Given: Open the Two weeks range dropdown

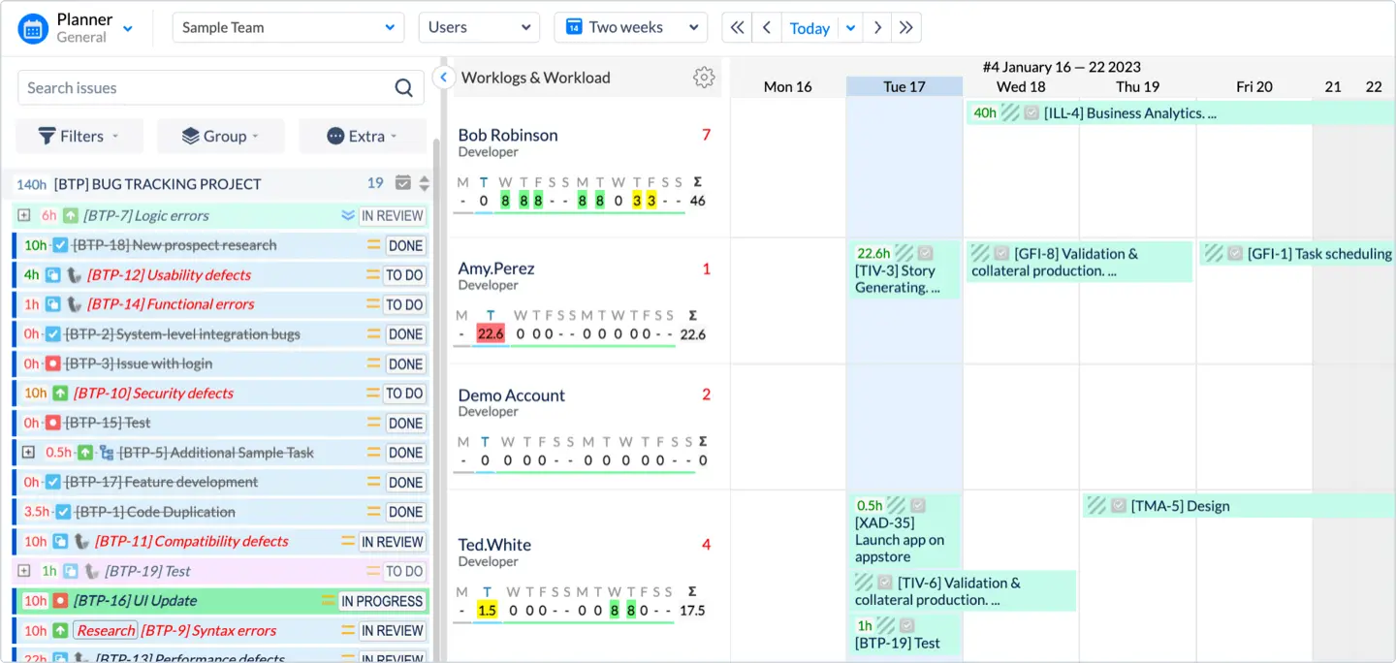Looking at the screenshot, I should 630,28.
